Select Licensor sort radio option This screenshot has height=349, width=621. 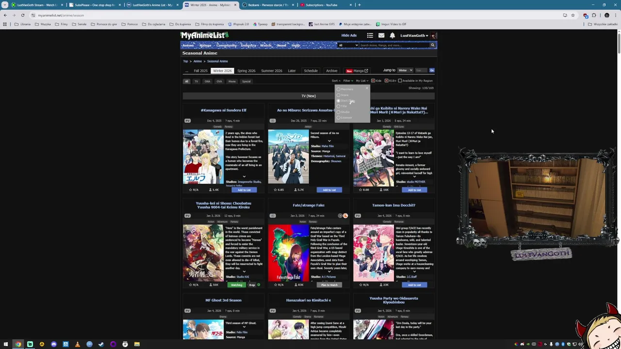pyautogui.click(x=339, y=118)
